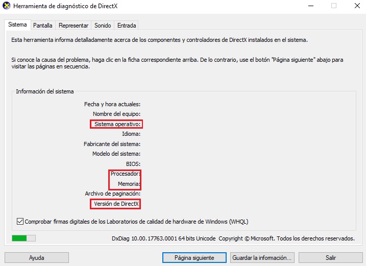
Task: Click the window title 'Herramienta de diagnóstico de DirectX'
Action: (65, 6)
